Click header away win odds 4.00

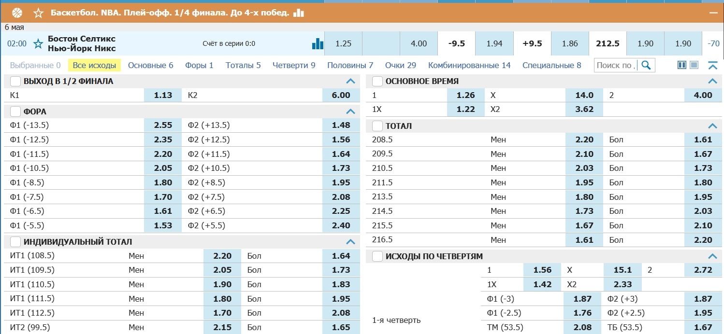pyautogui.click(x=419, y=43)
